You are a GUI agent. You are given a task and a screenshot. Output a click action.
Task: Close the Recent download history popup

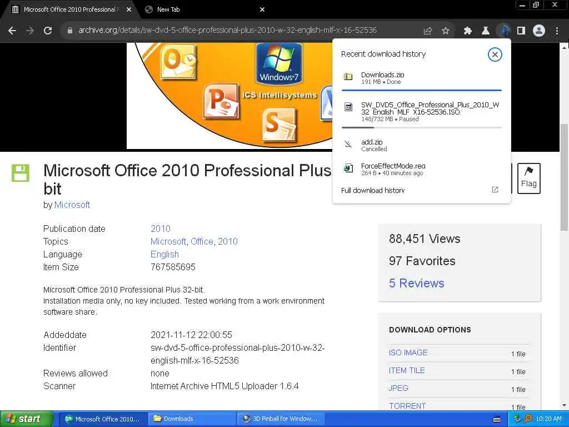coord(495,54)
